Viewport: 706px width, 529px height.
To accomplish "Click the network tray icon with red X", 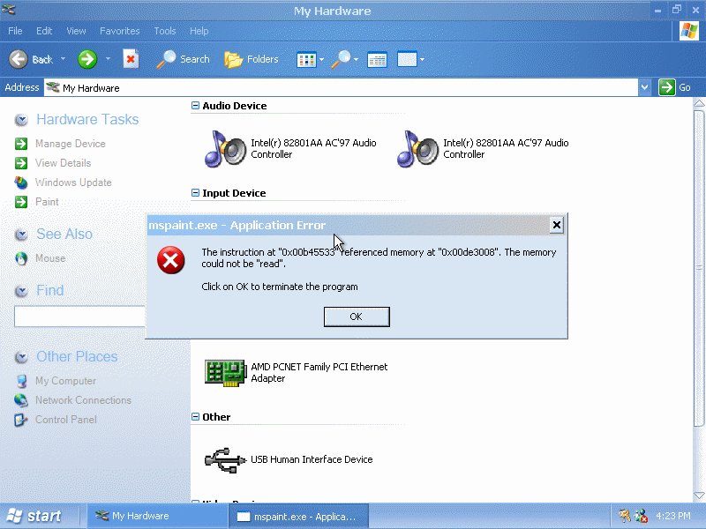I will point(641,516).
